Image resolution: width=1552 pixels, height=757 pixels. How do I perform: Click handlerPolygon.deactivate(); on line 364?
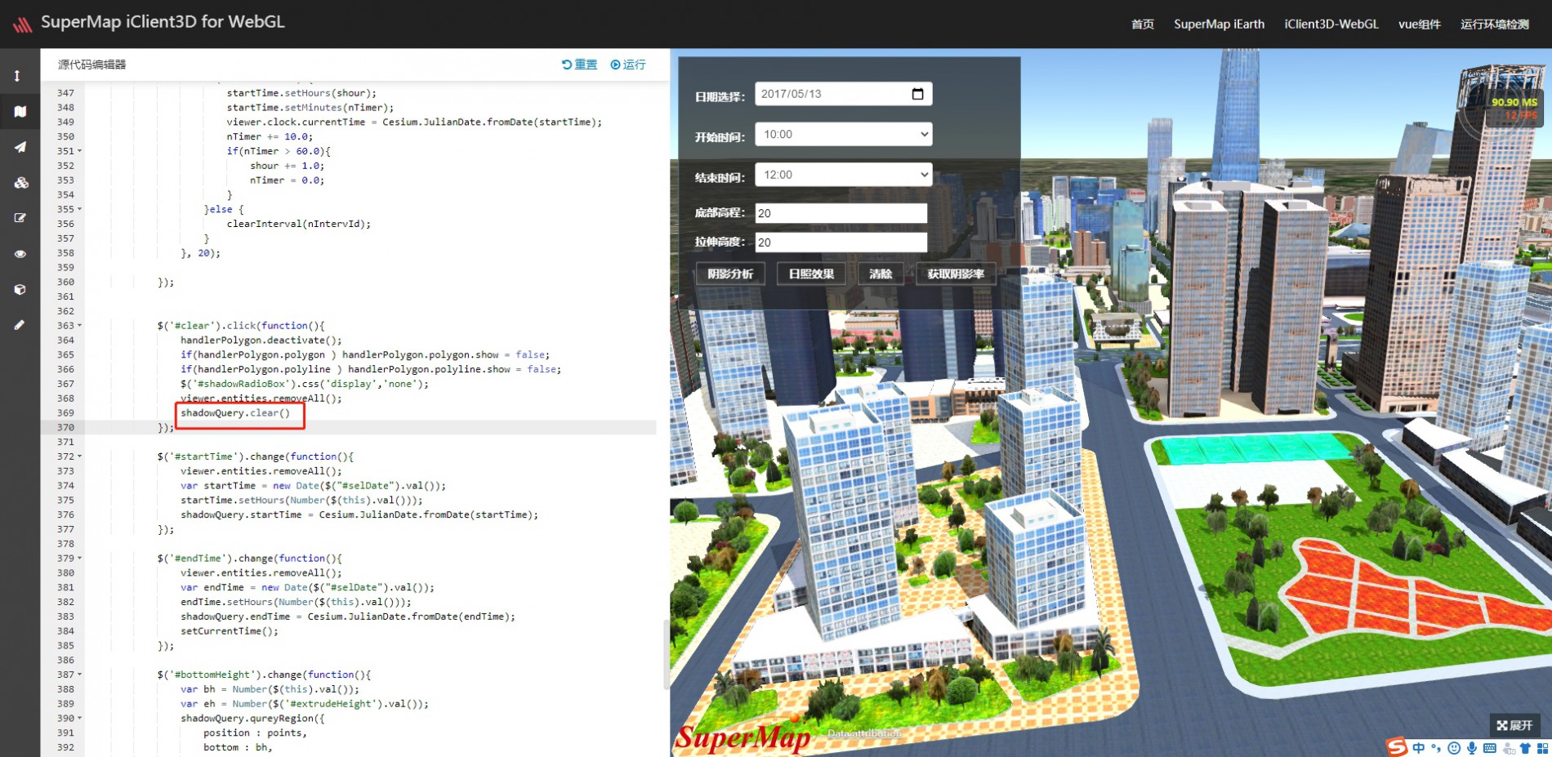pyautogui.click(x=261, y=341)
